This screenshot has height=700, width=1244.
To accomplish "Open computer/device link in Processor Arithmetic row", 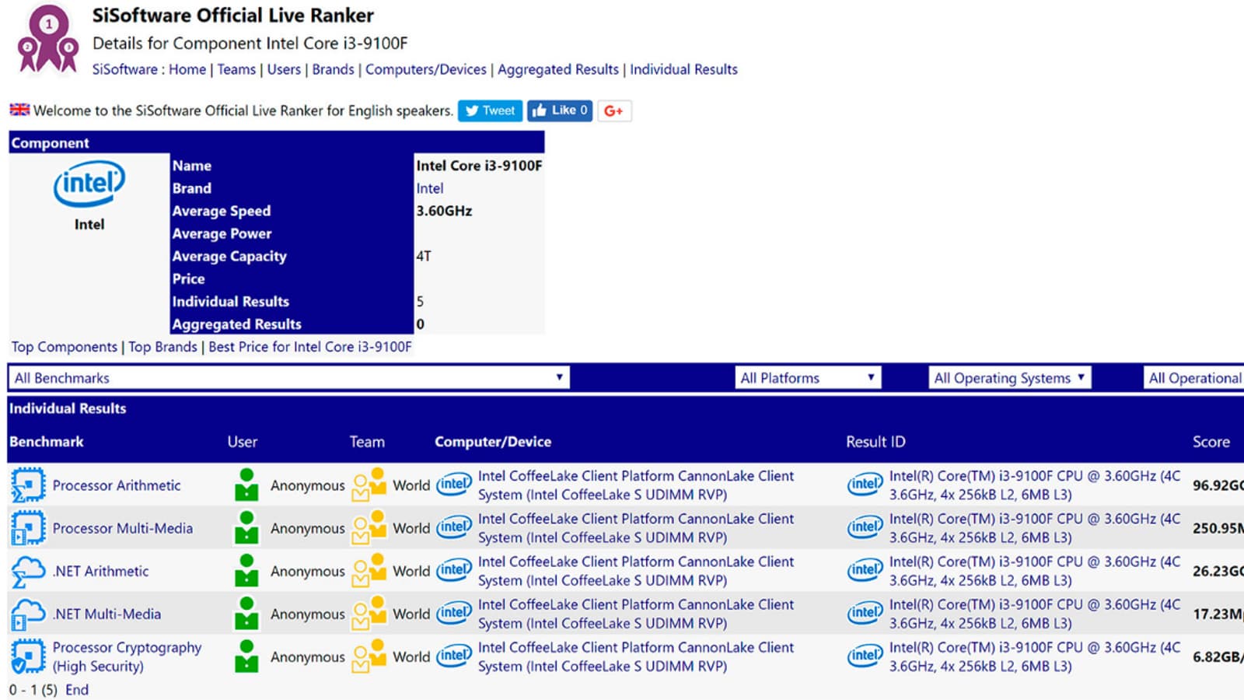I will point(636,485).
